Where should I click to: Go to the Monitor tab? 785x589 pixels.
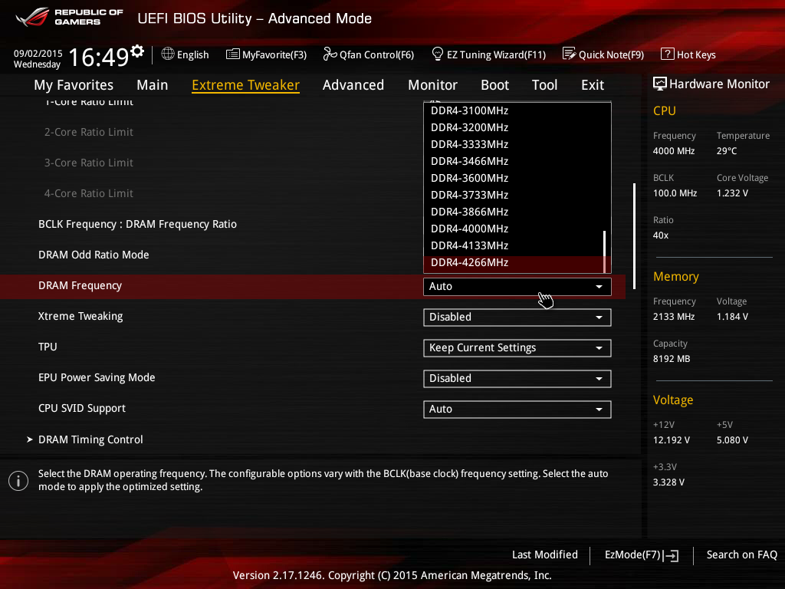click(432, 85)
